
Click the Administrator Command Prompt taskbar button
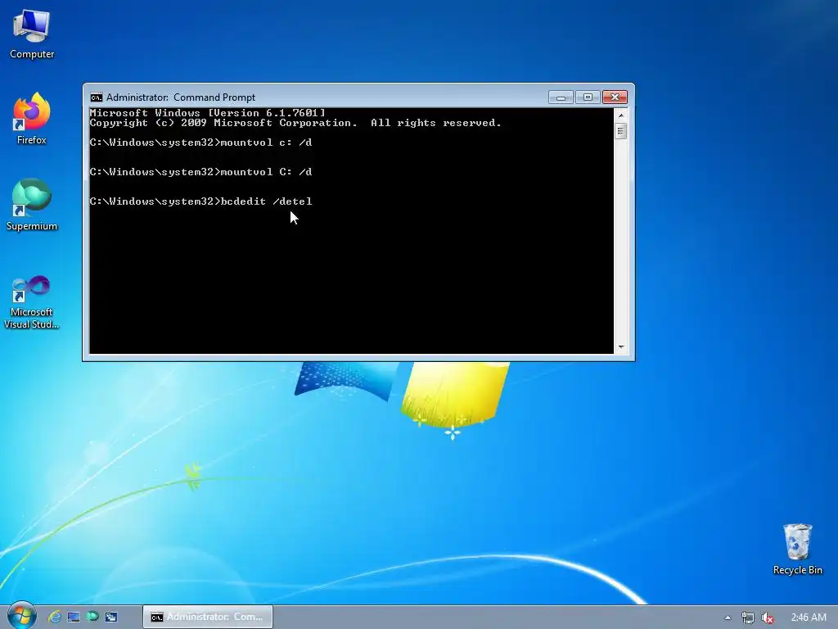coord(208,617)
